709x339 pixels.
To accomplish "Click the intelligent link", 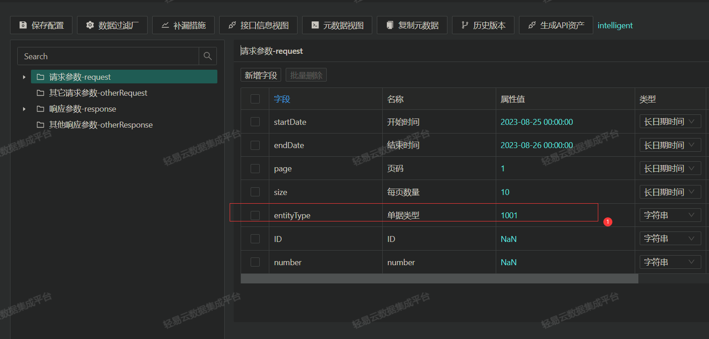I will coord(615,26).
